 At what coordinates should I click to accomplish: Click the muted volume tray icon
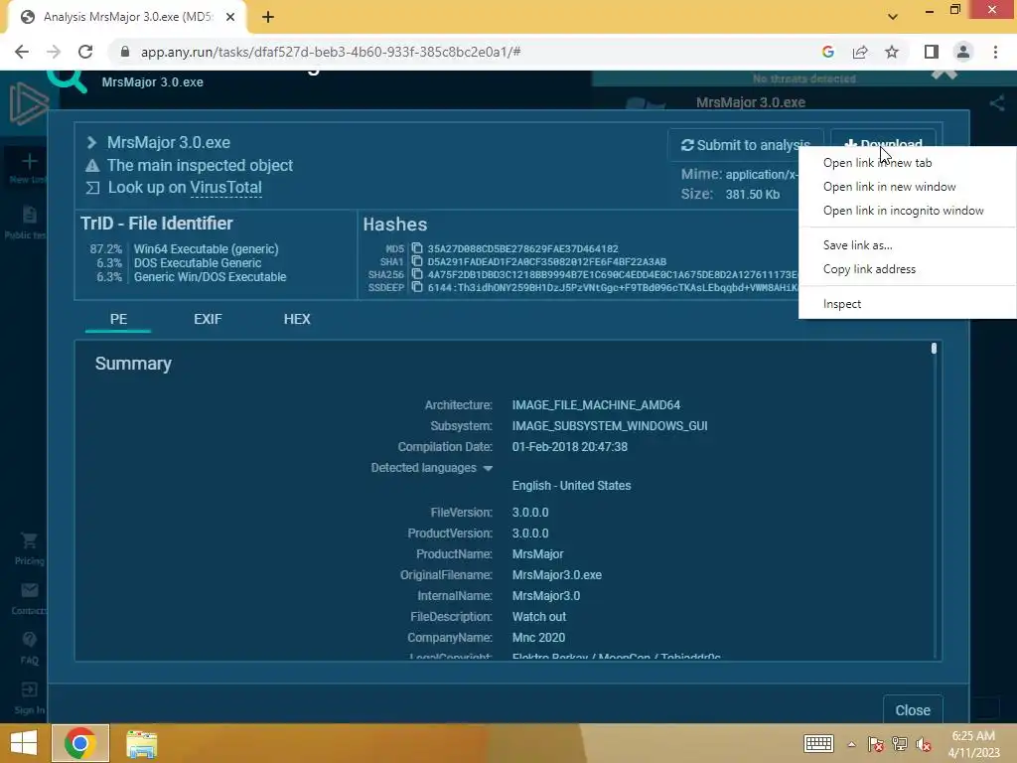click(924, 743)
